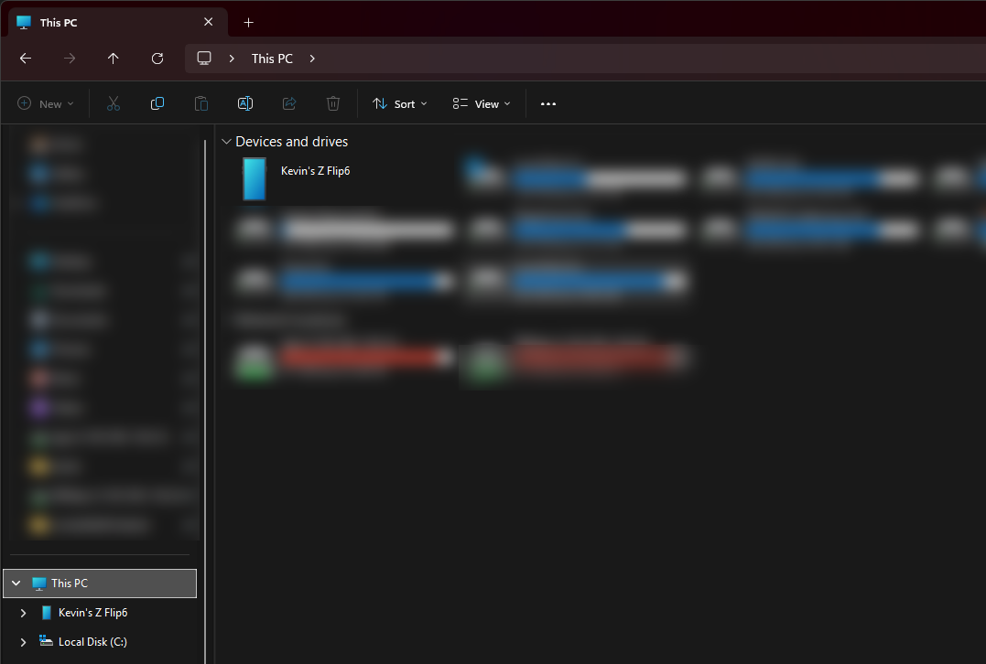Select Kevin's Z Flip6 label in main pane
Image resolution: width=986 pixels, height=664 pixels.
(x=315, y=171)
